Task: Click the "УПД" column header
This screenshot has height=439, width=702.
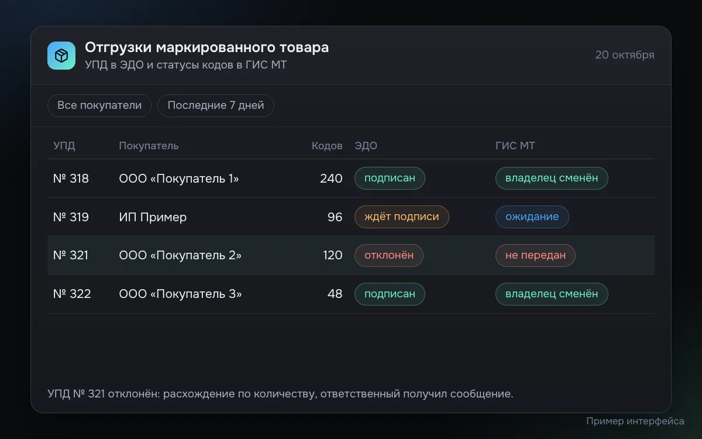Action: tap(64, 146)
